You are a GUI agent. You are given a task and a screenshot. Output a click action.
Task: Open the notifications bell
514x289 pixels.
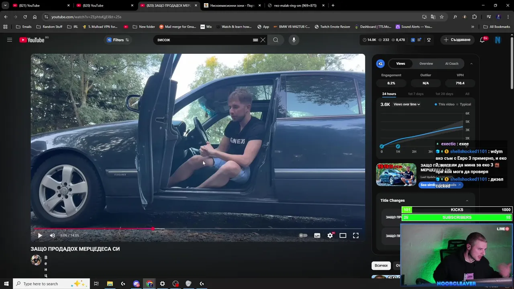tap(483, 40)
